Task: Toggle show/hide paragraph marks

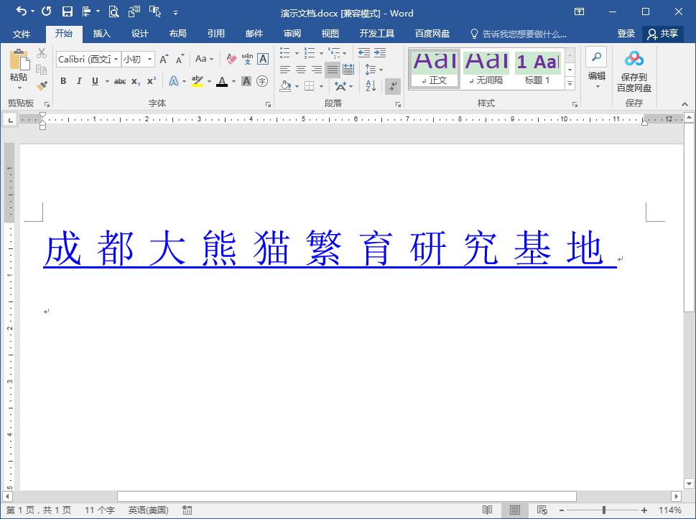Action: (391, 85)
